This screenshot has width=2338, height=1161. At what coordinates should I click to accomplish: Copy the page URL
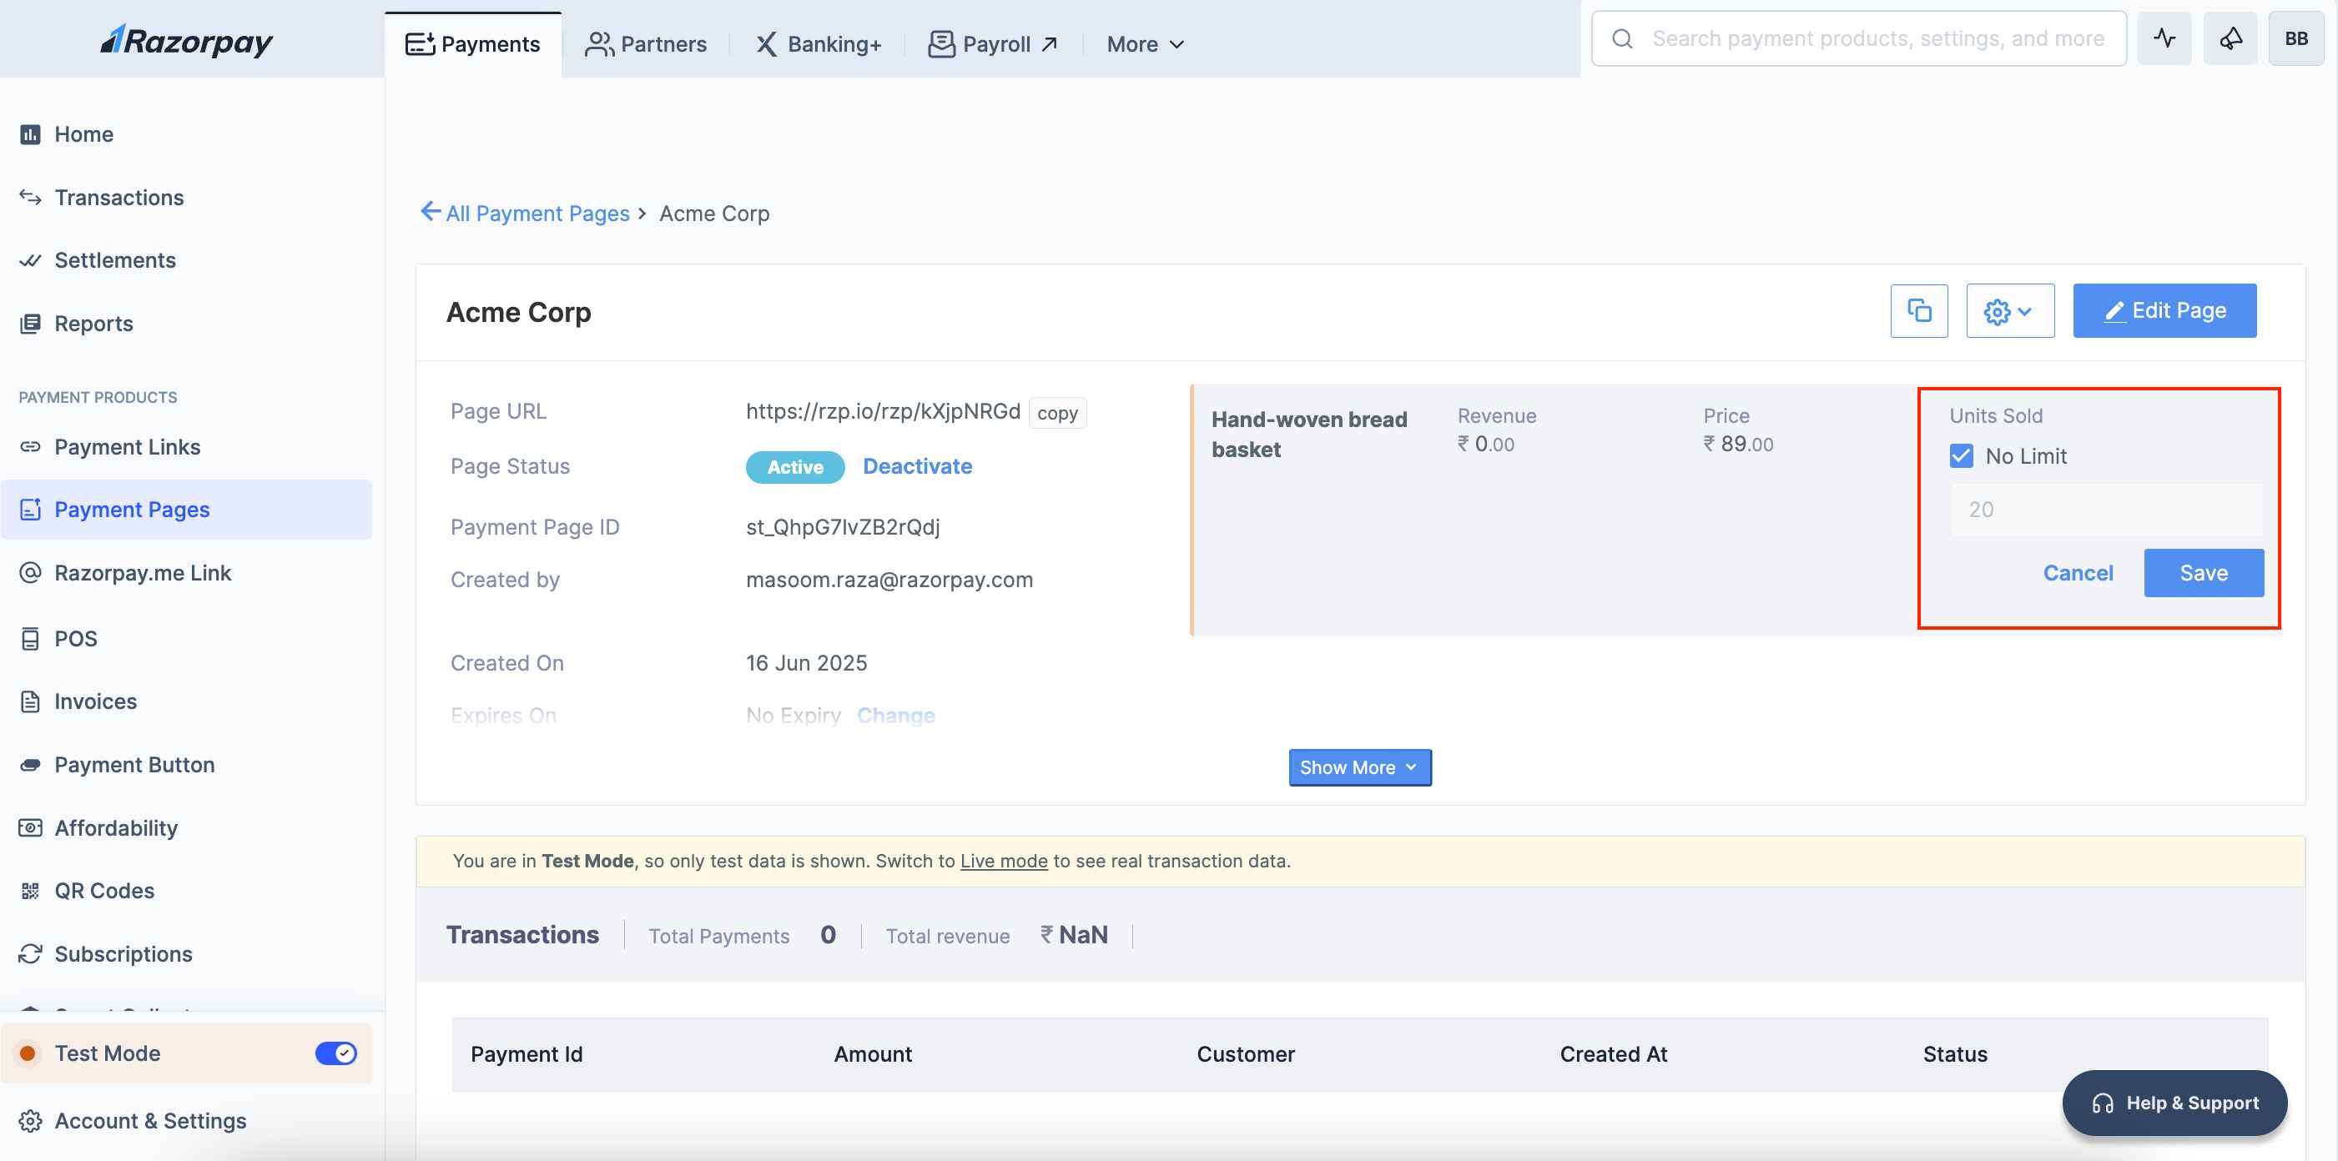(x=1057, y=413)
